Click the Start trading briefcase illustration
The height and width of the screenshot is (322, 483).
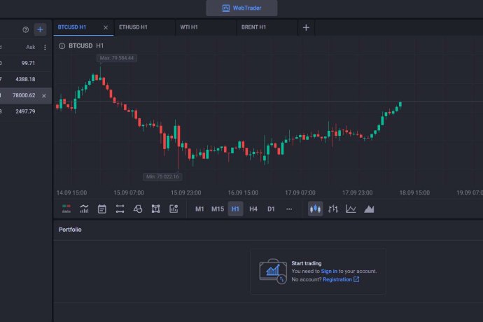point(273,271)
